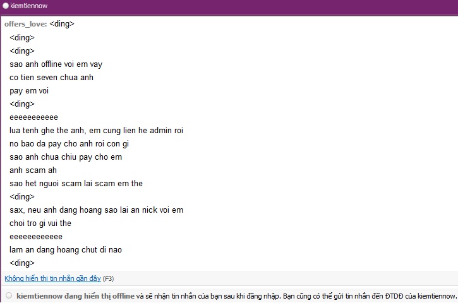
Task: Click the message "sao anh offline voi em vay"
Action: [x=56, y=64]
